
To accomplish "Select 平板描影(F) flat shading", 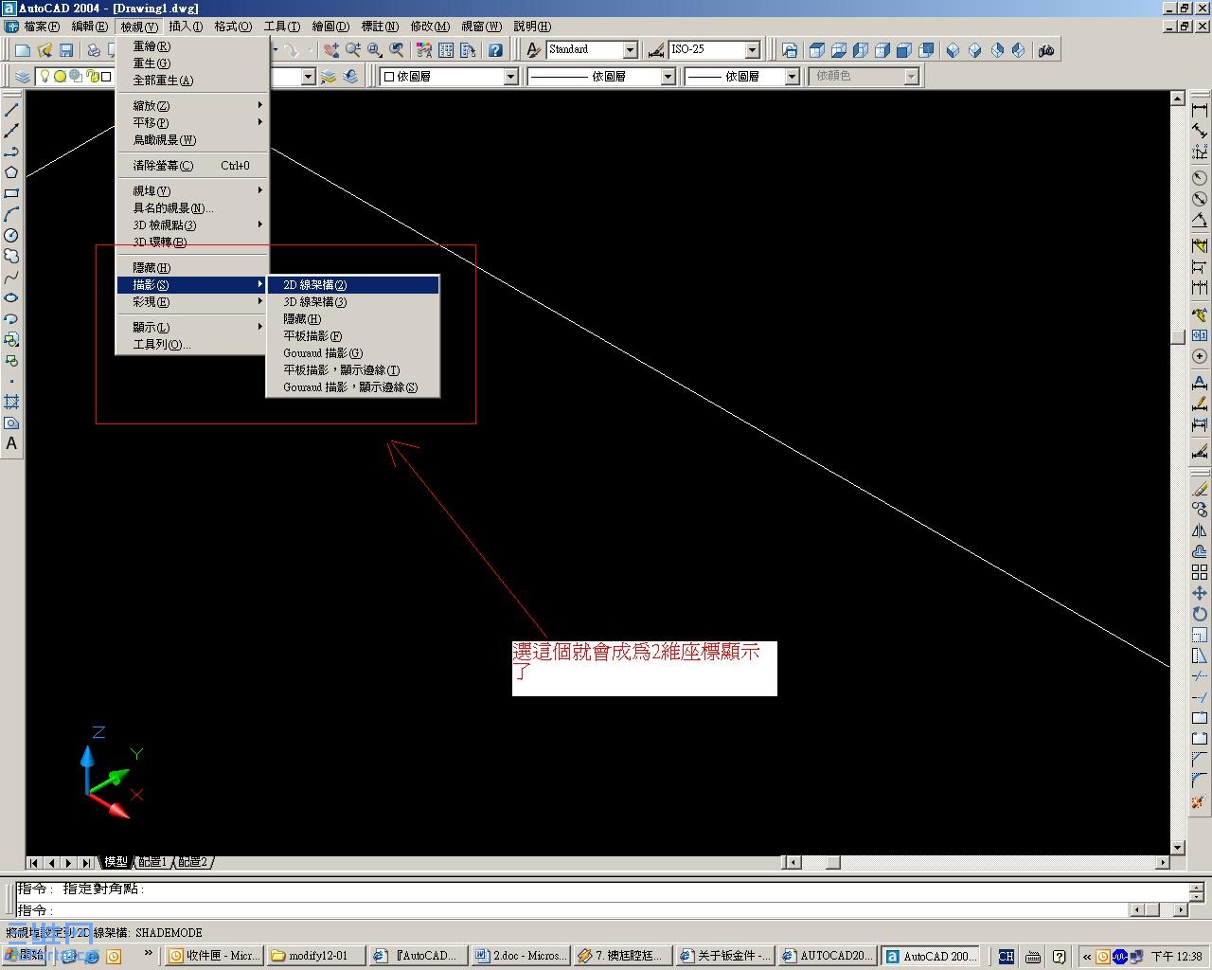I will [x=353, y=335].
